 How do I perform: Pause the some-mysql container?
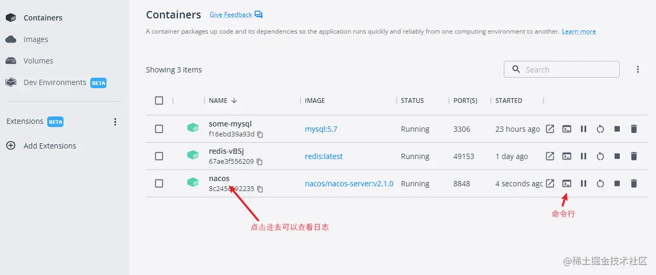(x=583, y=129)
